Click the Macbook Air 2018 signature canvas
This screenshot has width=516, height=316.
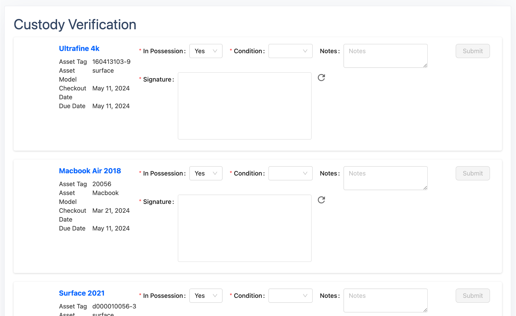point(245,228)
